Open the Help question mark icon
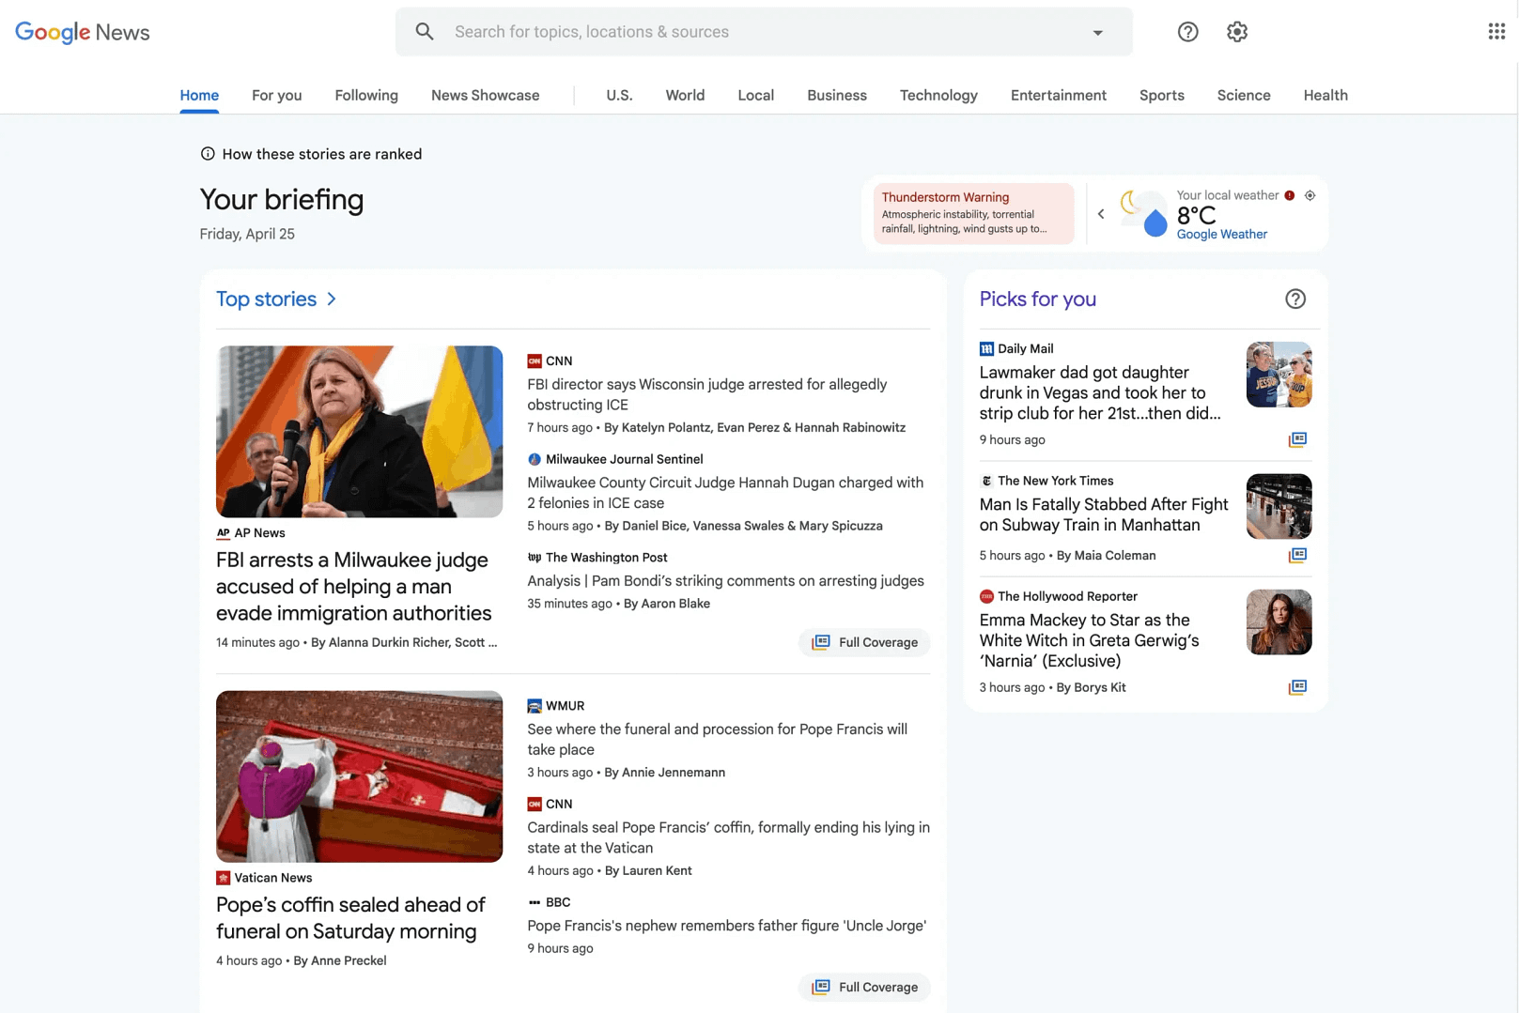This screenshot has width=1519, height=1013. 1187,32
